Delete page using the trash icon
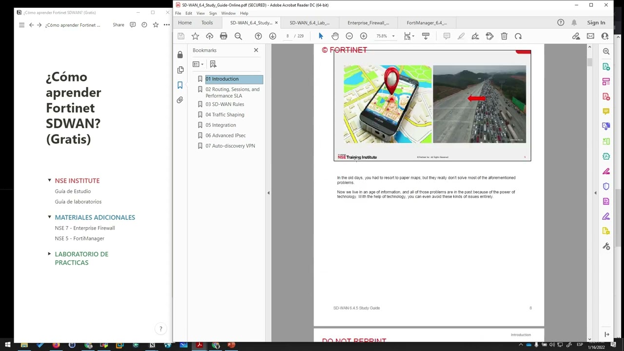Viewport: 624px width, 351px height. click(504, 36)
